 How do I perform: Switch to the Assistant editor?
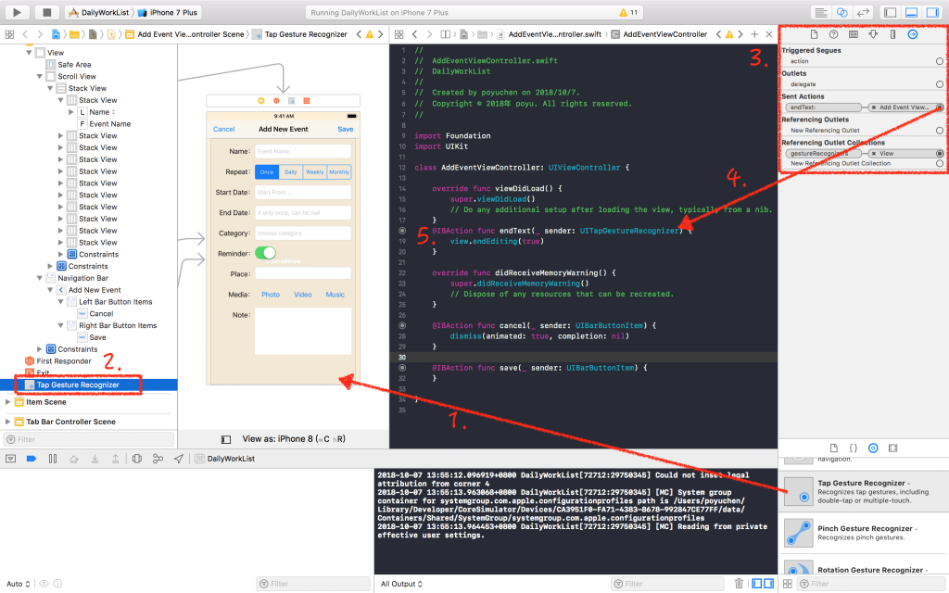[841, 12]
